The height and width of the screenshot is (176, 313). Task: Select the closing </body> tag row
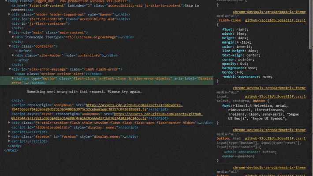click(15, 146)
